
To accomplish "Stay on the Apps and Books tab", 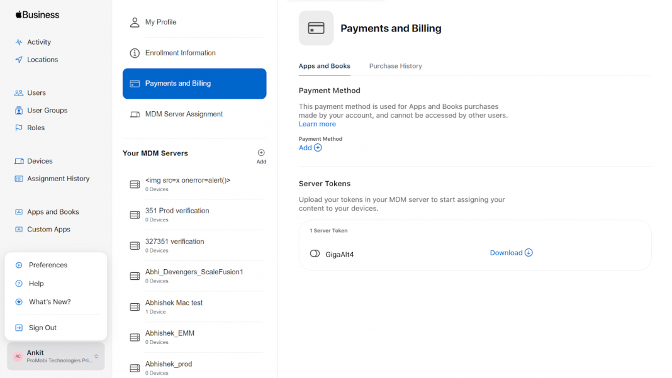I will click(x=324, y=66).
